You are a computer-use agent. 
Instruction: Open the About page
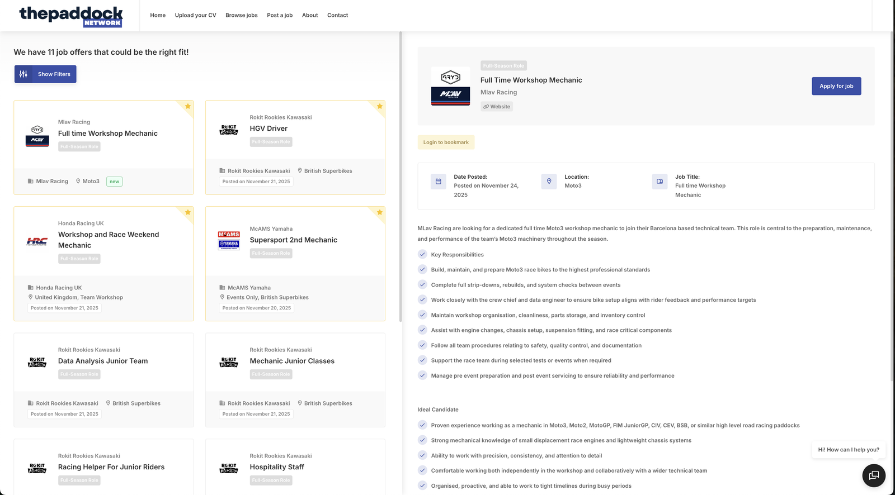(310, 15)
